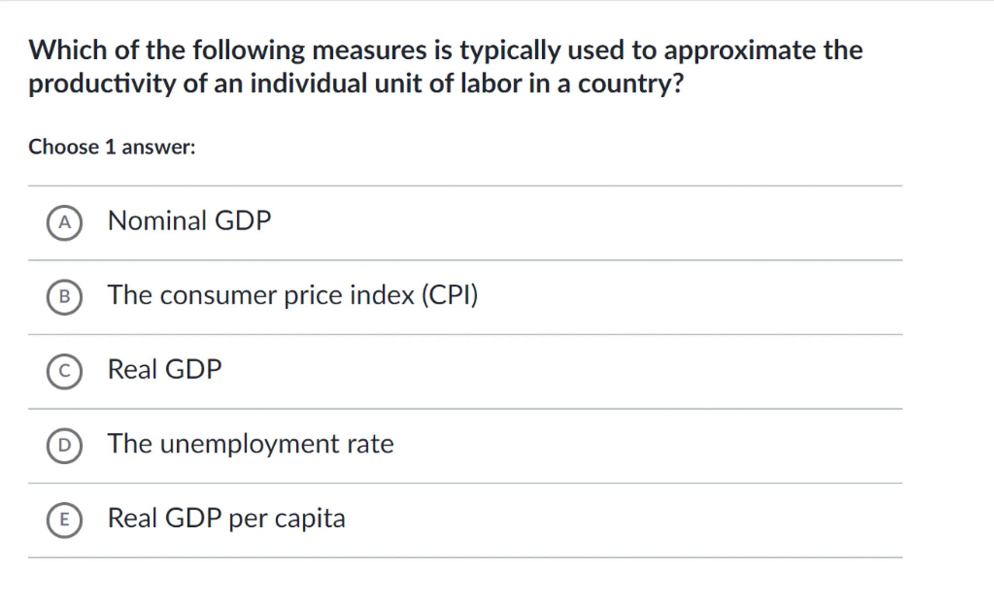Click the "Choose 1 answer:" label
The height and width of the screenshot is (603, 994).
click(x=112, y=147)
